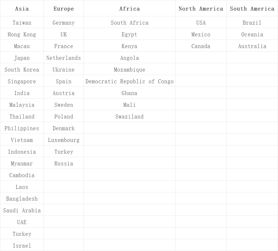Select the Taiwan cell
This screenshot has height=251, width=278.
click(22, 23)
